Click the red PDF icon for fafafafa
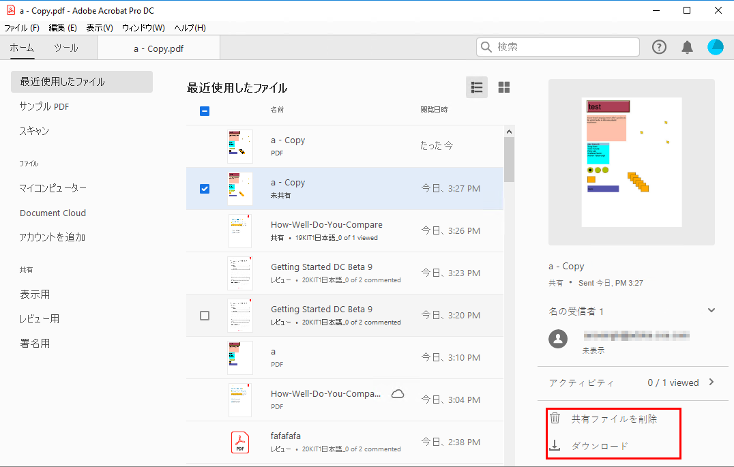The image size is (734, 467). coord(240,442)
